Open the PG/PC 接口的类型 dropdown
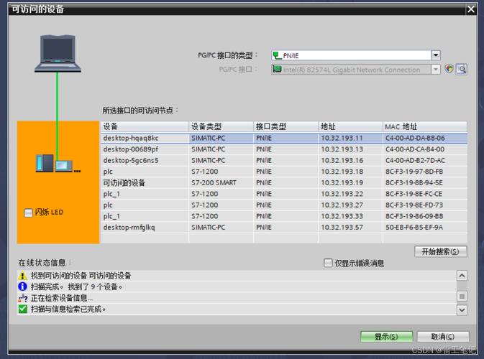Viewport: 484px width, 359px height. (x=436, y=55)
